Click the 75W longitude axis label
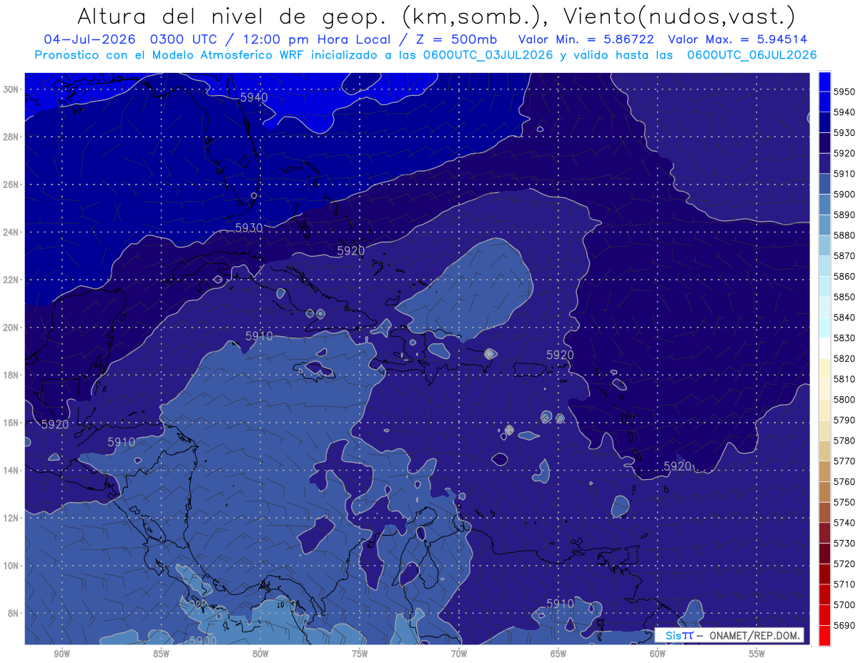This screenshot has width=858, height=663. [x=360, y=654]
